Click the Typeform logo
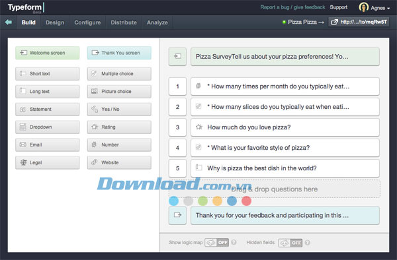The width and height of the screenshot is (397, 260). [x=26, y=7]
